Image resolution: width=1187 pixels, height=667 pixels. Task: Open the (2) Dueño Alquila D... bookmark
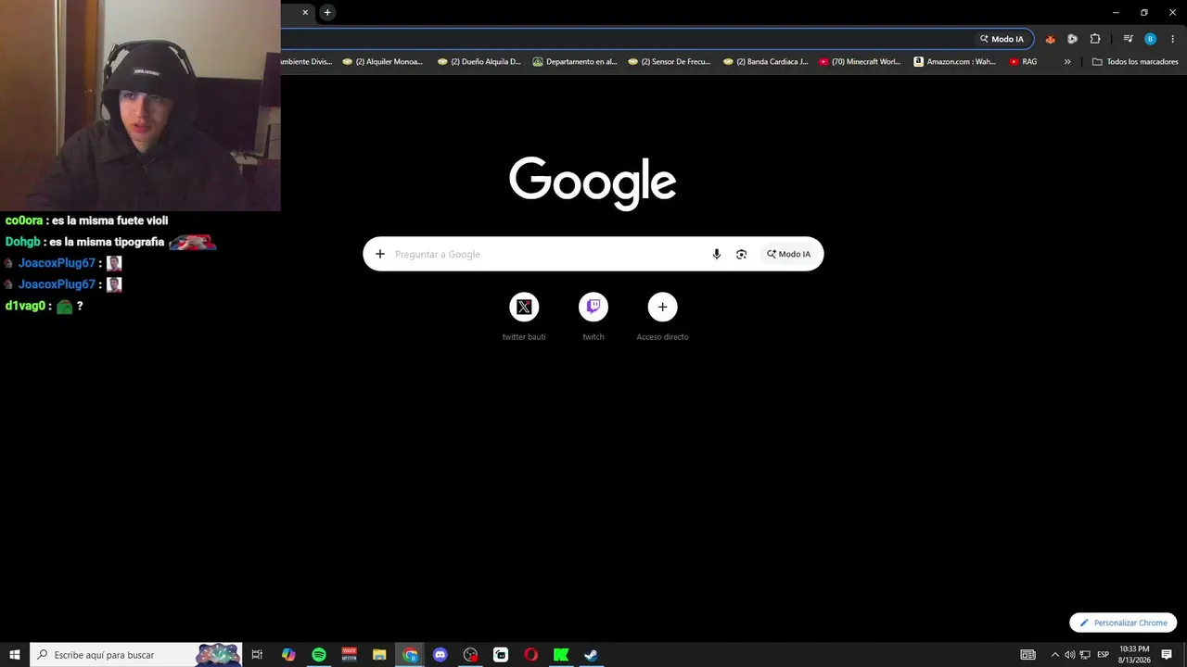point(479,62)
